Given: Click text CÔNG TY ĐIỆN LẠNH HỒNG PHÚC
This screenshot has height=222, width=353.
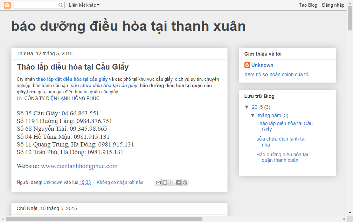Looking at the screenshot, I should tap(62, 98).
